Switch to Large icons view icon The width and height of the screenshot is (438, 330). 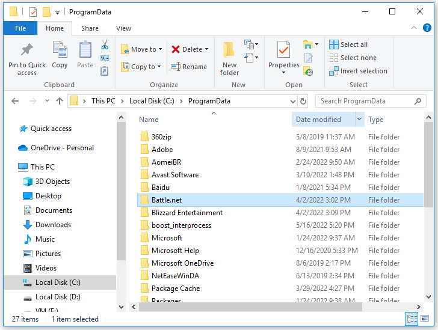click(425, 319)
